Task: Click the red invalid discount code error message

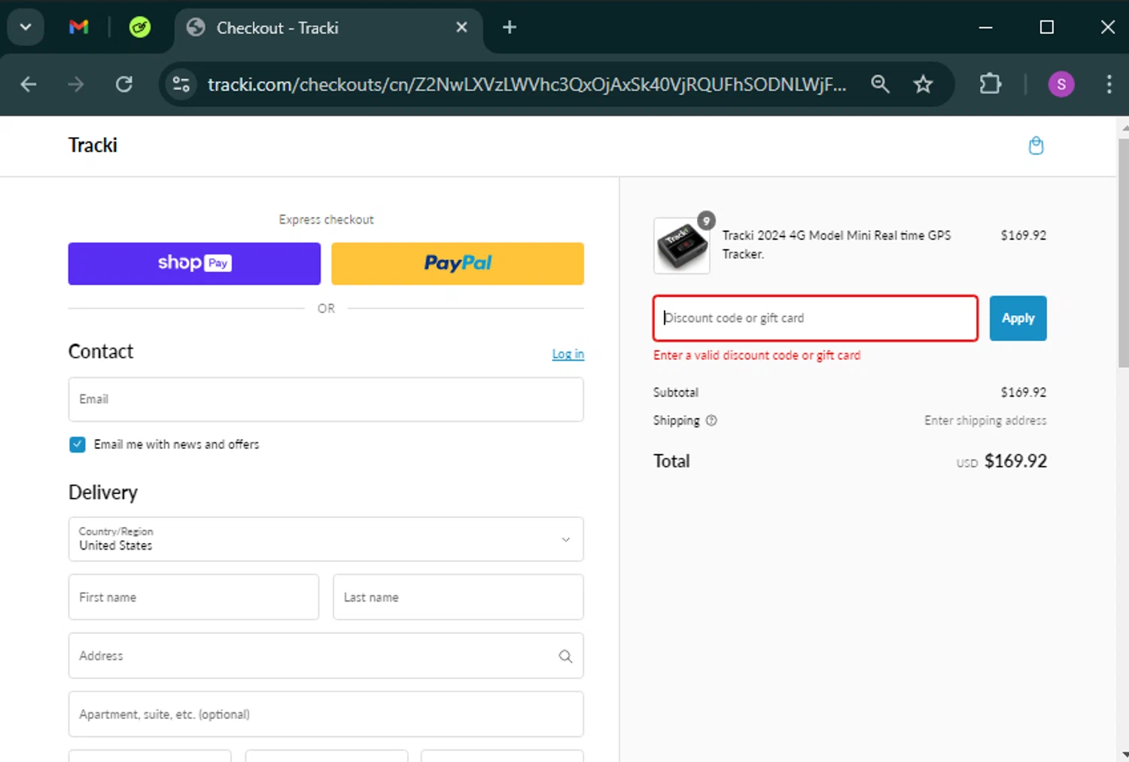Action: (756, 355)
